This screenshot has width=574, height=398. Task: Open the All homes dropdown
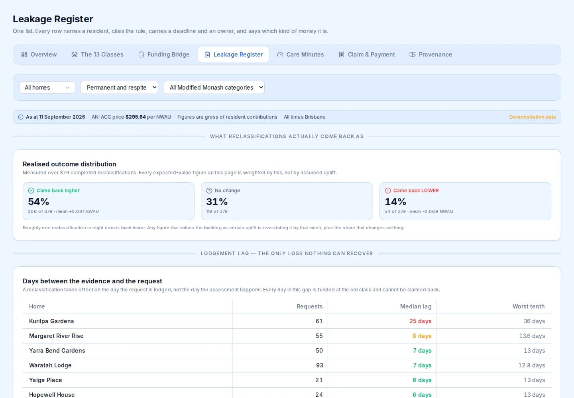tap(47, 88)
